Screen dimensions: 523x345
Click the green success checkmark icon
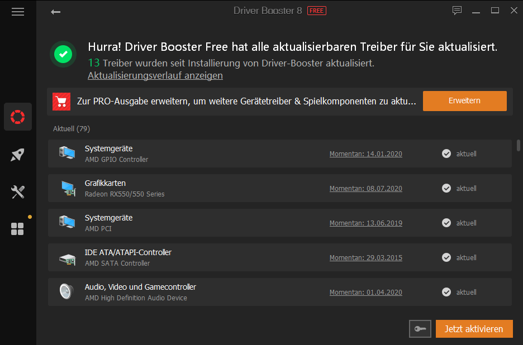[63, 54]
